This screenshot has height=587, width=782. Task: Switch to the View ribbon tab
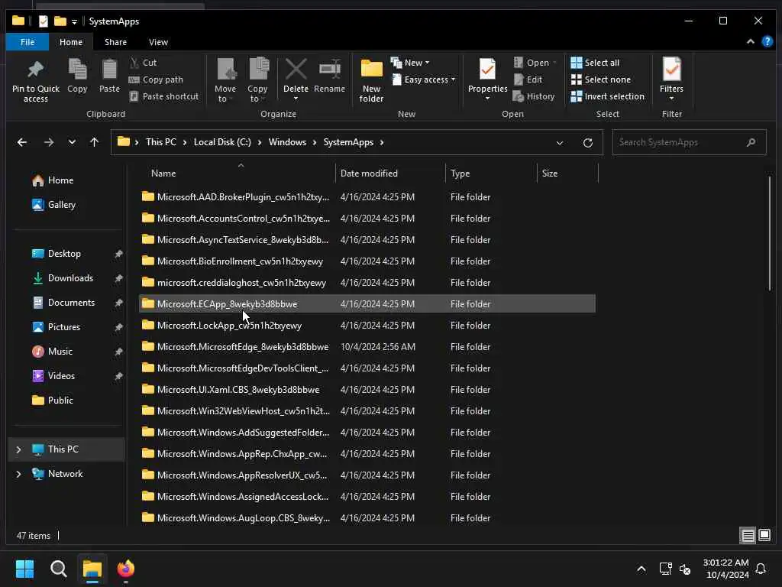pos(158,42)
